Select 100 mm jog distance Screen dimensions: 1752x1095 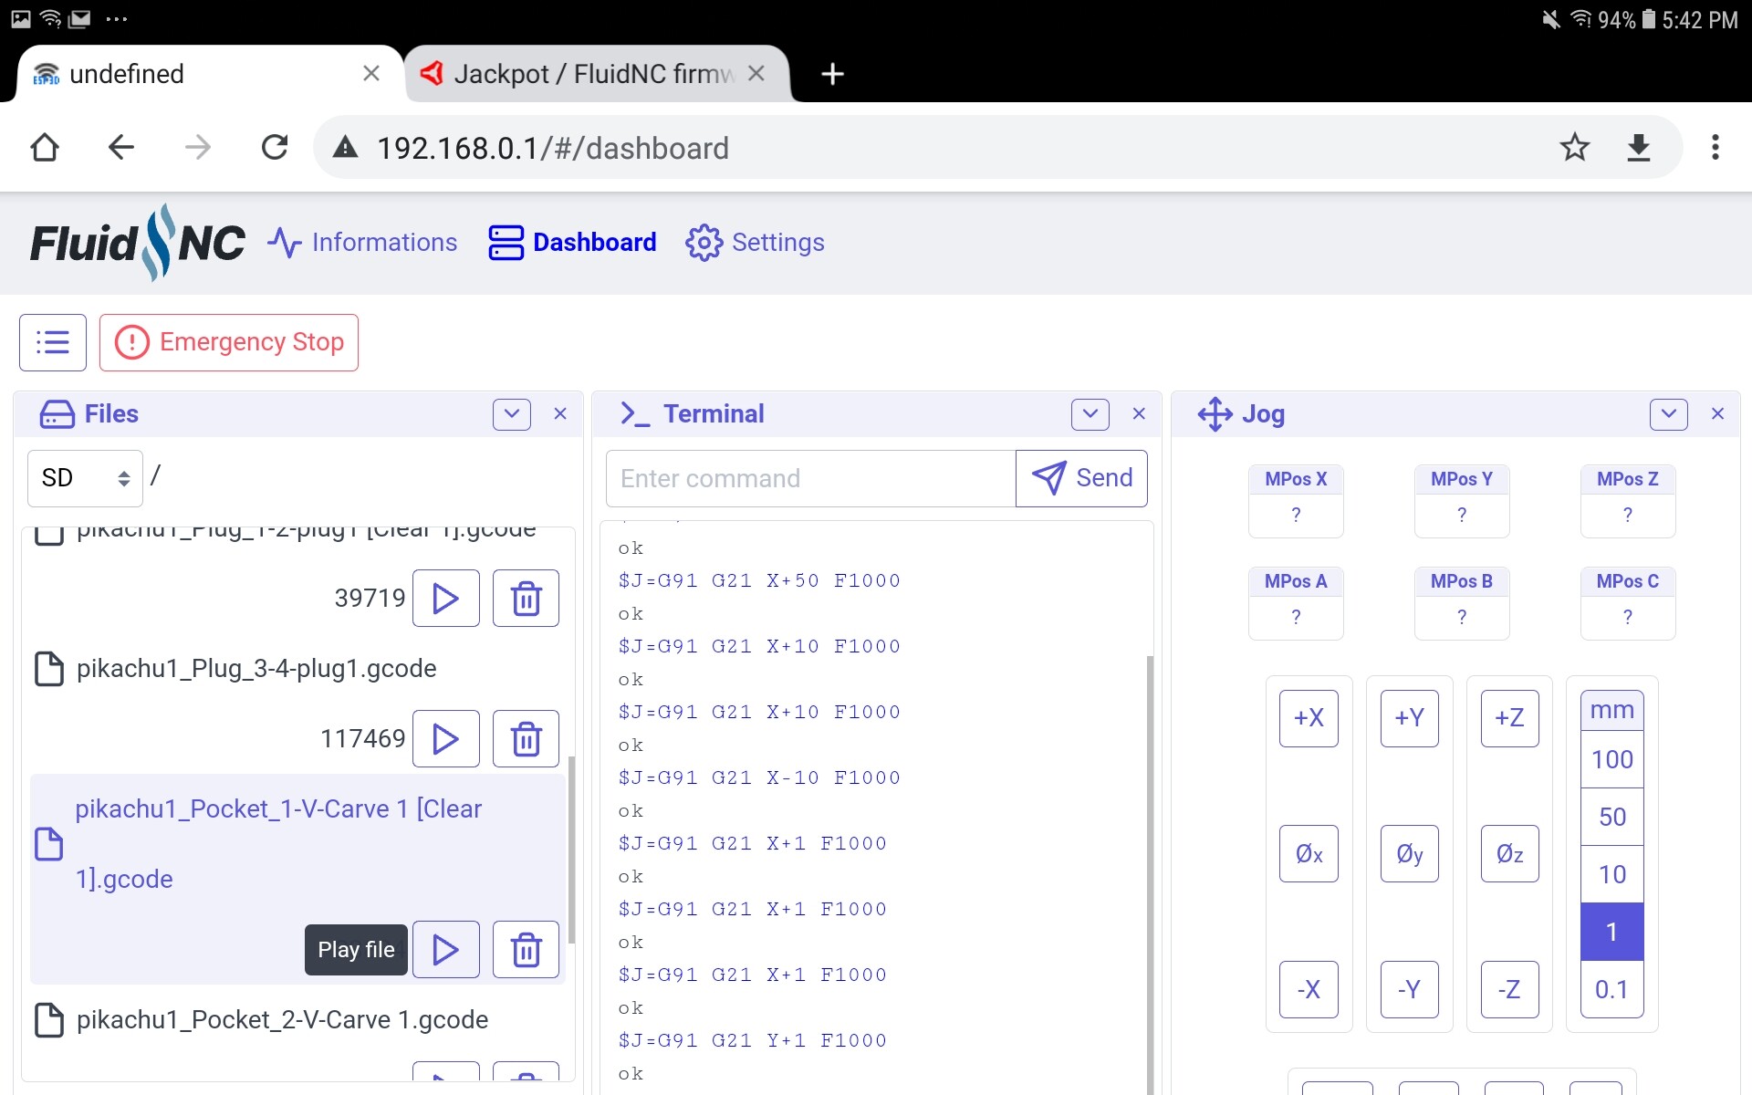point(1612,759)
